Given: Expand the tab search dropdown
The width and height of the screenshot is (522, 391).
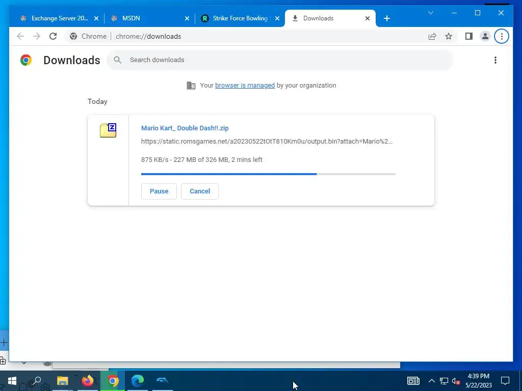Looking at the screenshot, I should coord(431,13).
